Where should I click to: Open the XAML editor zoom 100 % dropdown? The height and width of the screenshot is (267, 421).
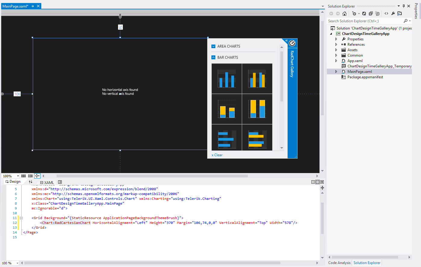[x=17, y=263]
